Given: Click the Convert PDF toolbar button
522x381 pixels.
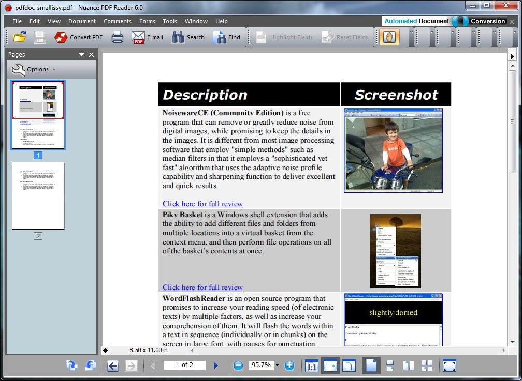Looking at the screenshot, I should 79,37.
